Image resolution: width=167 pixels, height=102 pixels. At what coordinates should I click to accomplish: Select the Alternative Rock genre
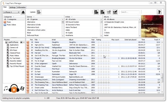pyautogui.click(x=33, y=27)
